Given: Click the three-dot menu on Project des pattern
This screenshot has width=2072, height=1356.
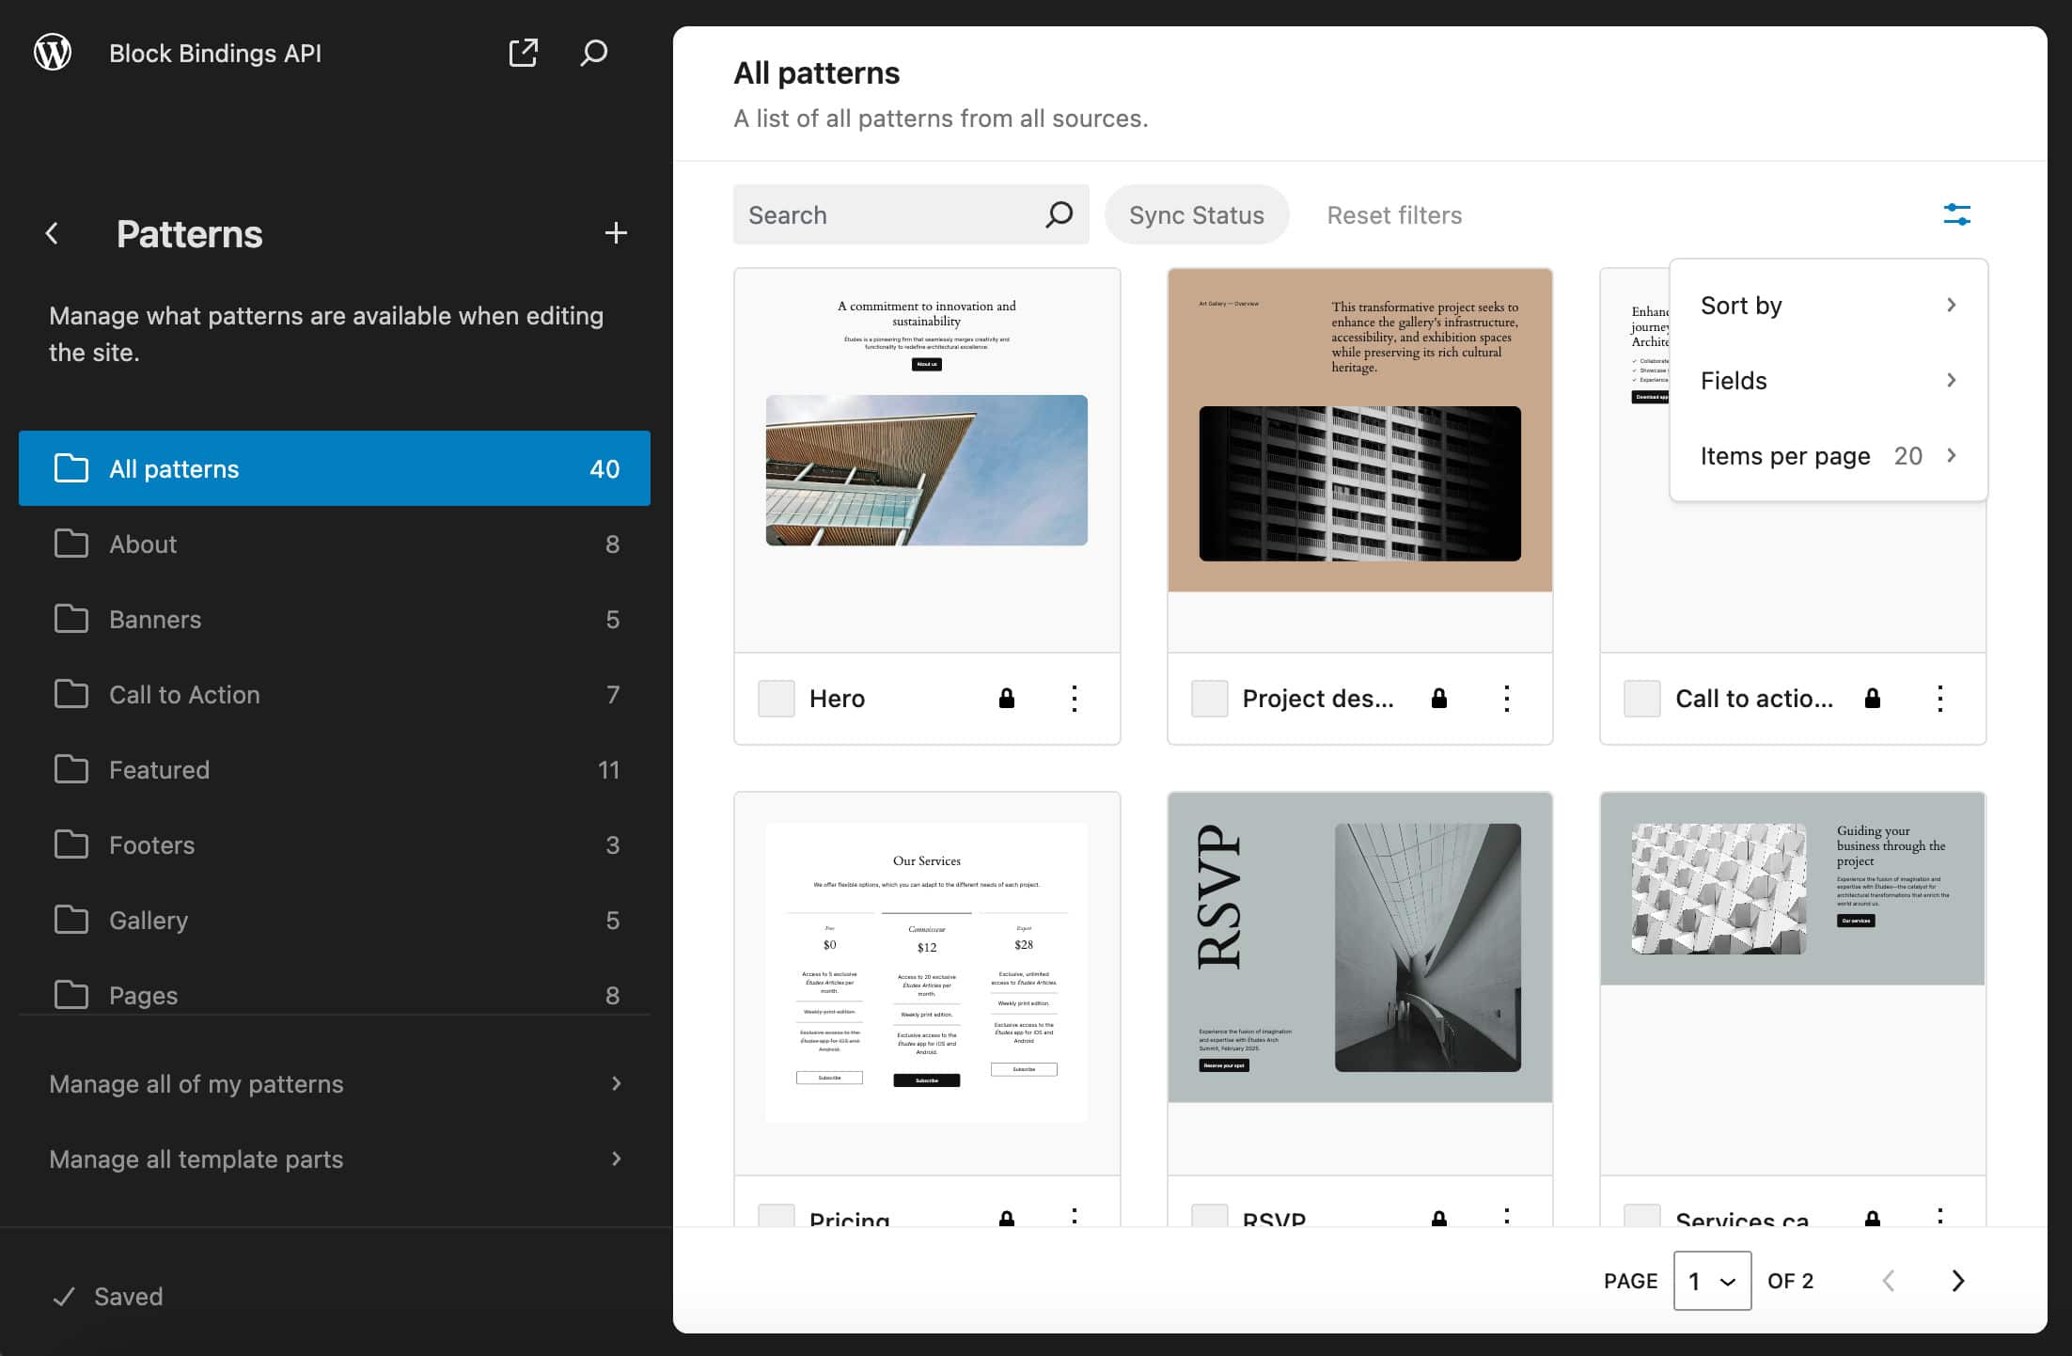Looking at the screenshot, I should [1510, 698].
